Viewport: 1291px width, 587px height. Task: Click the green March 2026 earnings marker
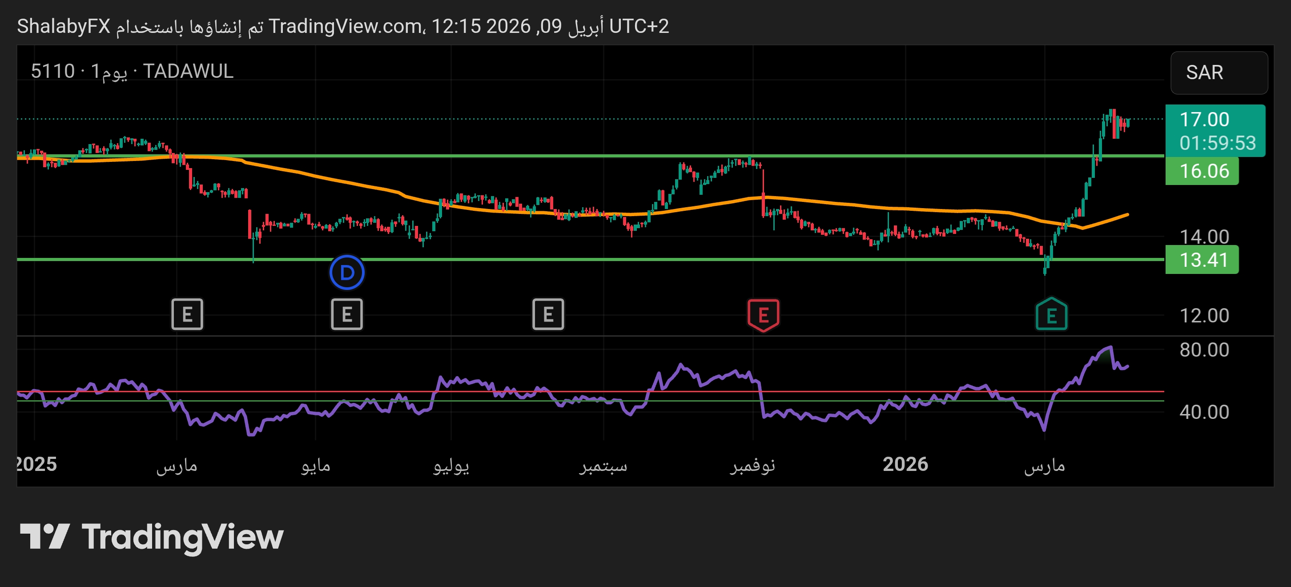tap(1051, 315)
